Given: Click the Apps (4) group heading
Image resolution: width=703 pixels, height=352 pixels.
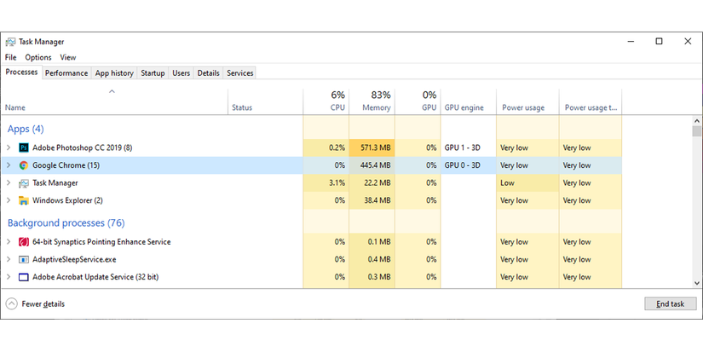Looking at the screenshot, I should coord(26,130).
